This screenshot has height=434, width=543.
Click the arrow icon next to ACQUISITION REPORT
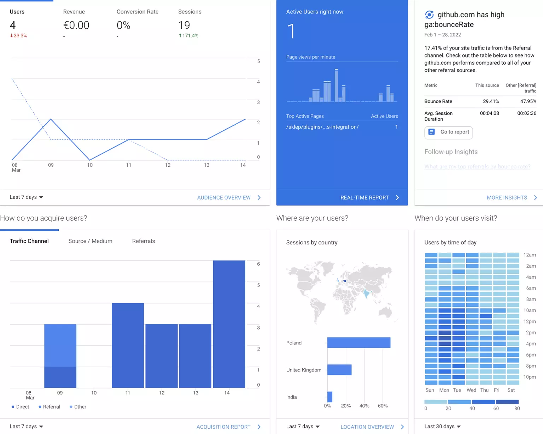click(x=259, y=427)
